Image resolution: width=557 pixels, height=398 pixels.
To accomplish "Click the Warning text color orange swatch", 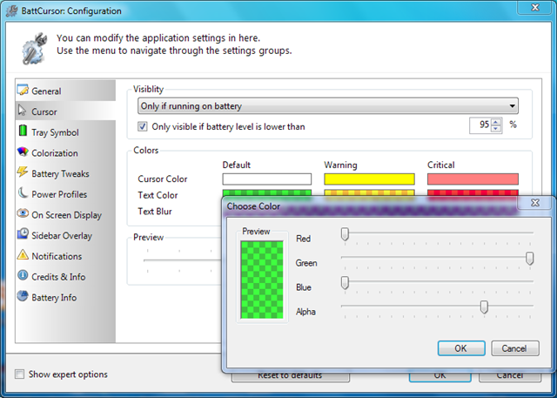I will [x=369, y=192].
